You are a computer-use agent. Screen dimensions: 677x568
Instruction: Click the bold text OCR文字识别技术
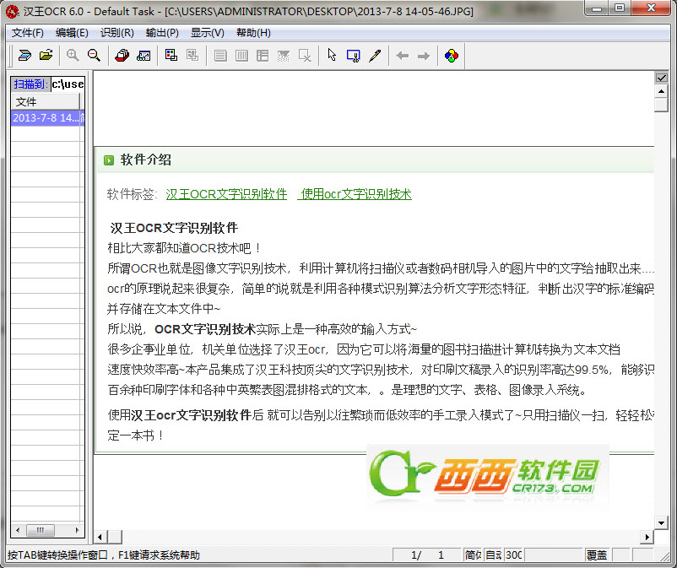click(205, 329)
